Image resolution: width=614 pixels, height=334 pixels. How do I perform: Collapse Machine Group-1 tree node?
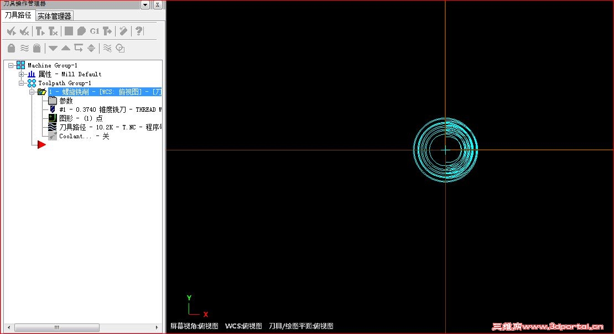[x=11, y=65]
